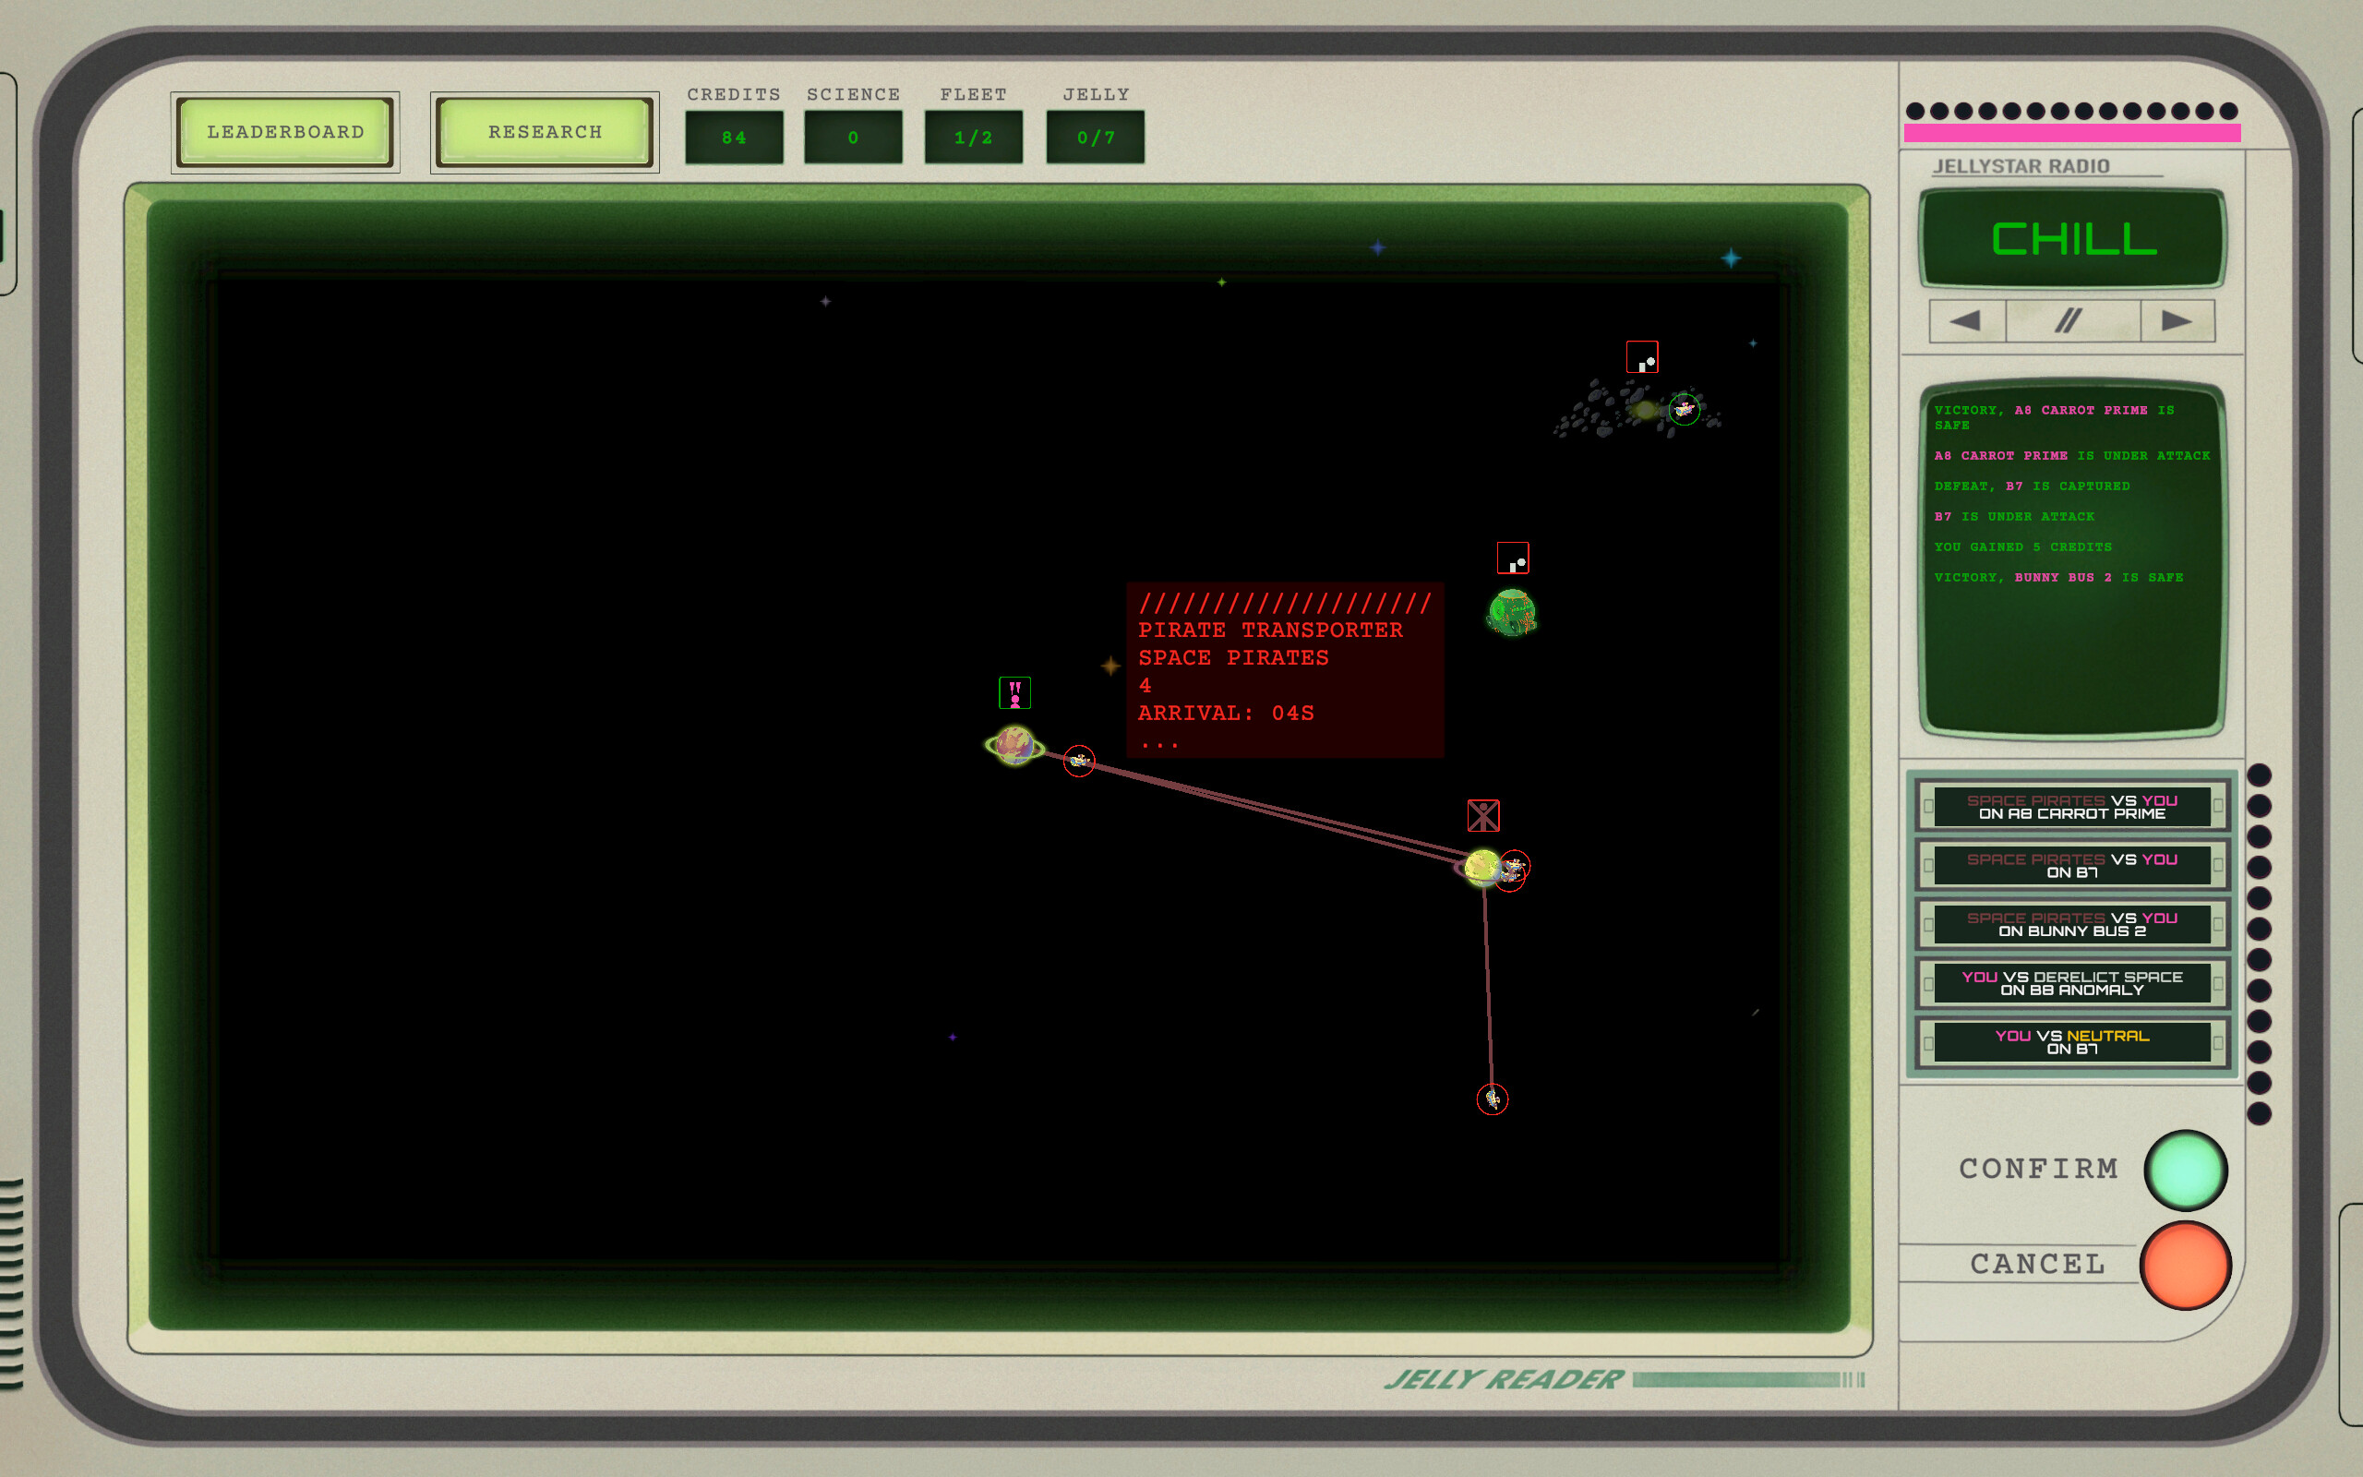The width and height of the screenshot is (2363, 1477).
Task: Click log entry You gained 5 credits
Action: click(2023, 547)
